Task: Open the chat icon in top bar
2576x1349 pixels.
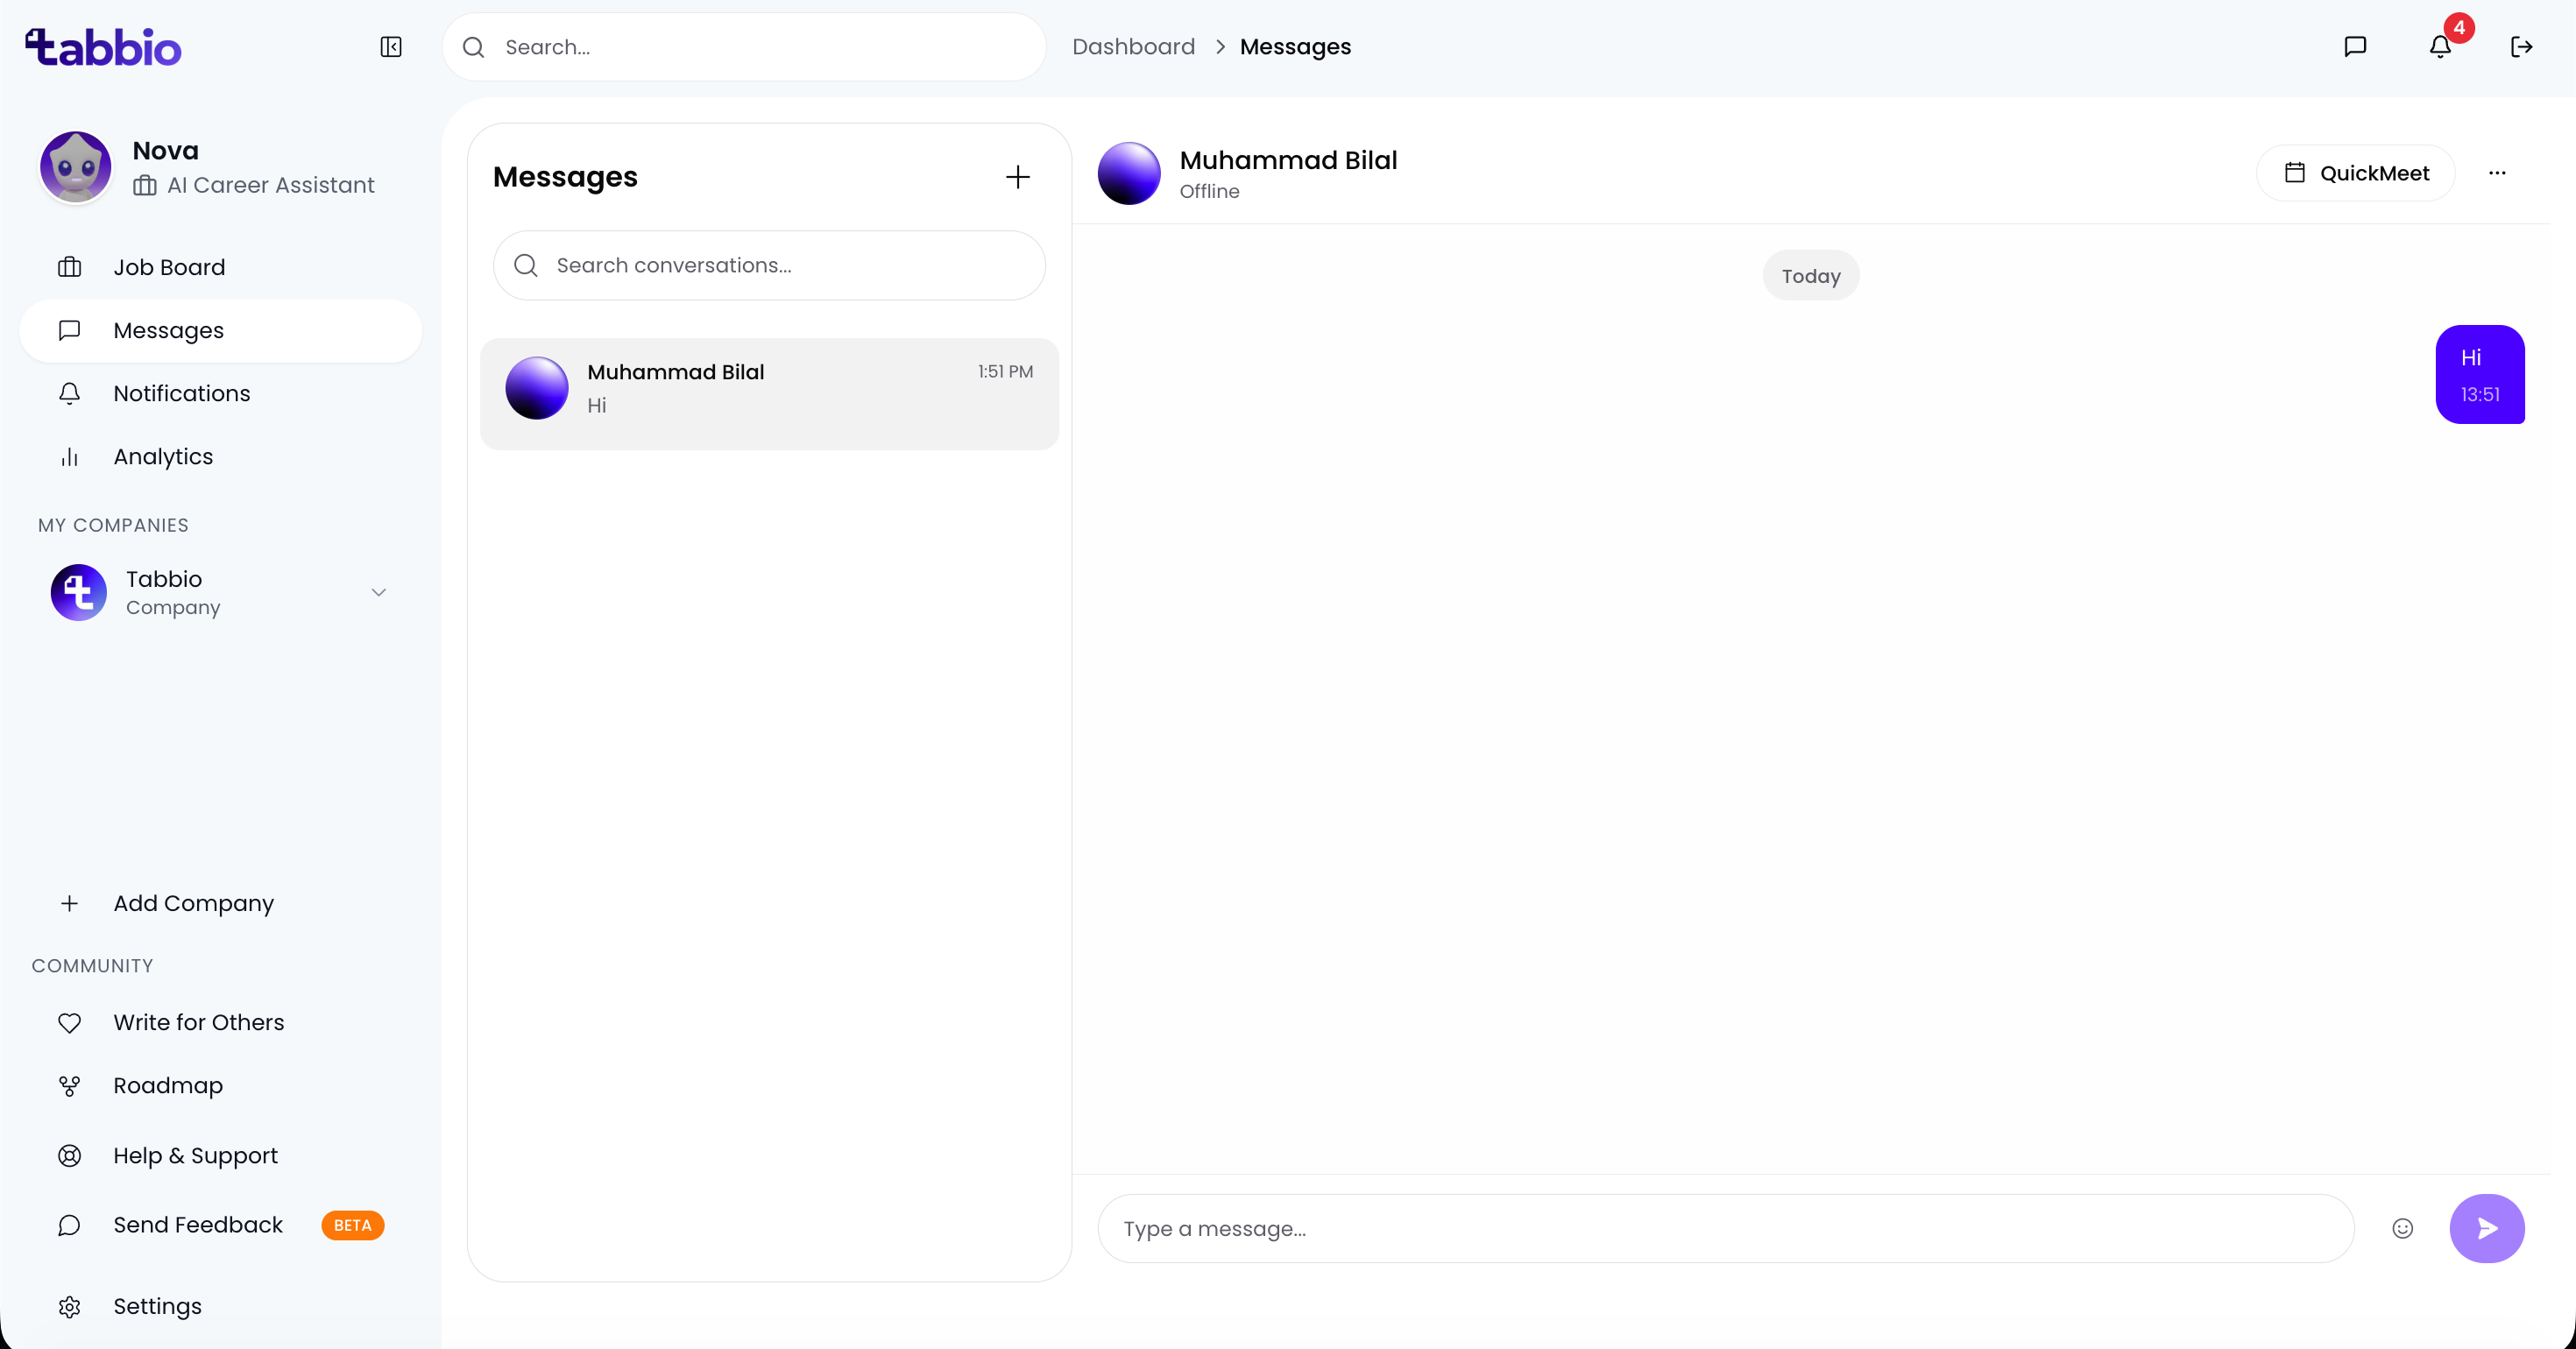Action: 2355,47
